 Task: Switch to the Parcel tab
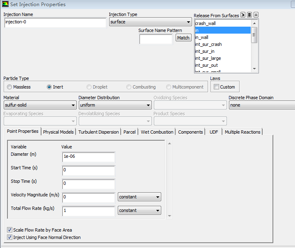click(129, 132)
